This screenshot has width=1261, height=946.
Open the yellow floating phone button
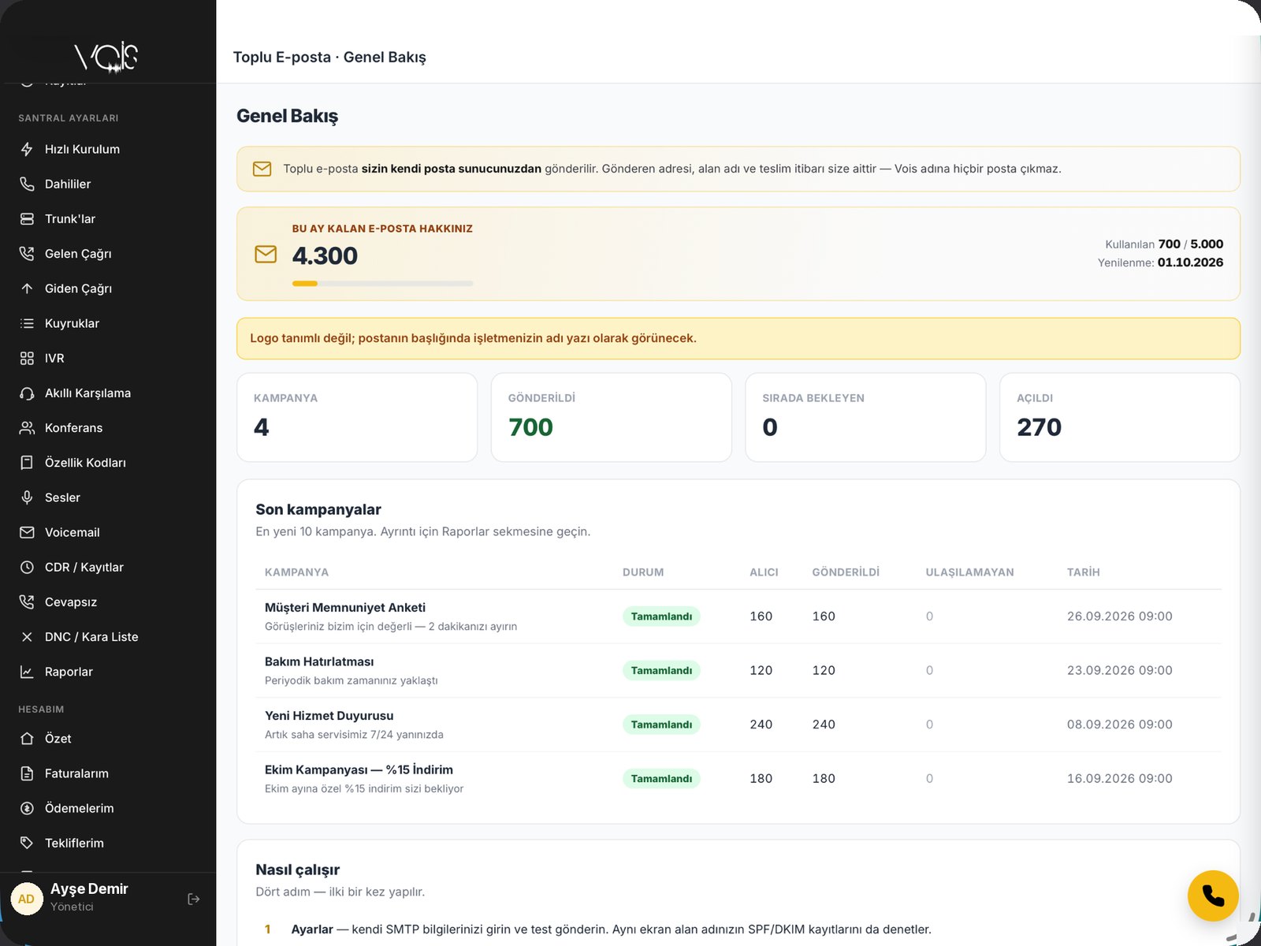1213,896
